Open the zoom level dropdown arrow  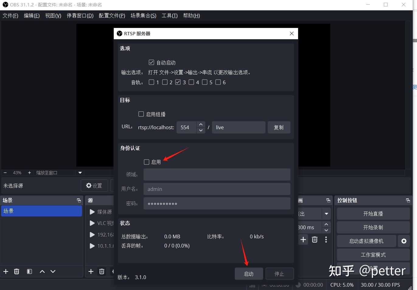(80, 172)
